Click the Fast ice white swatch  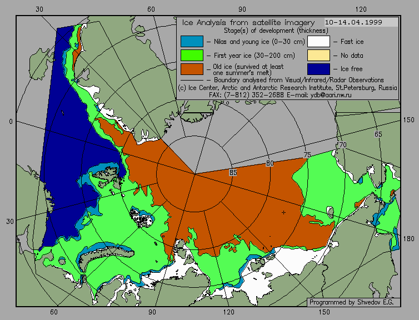point(318,42)
